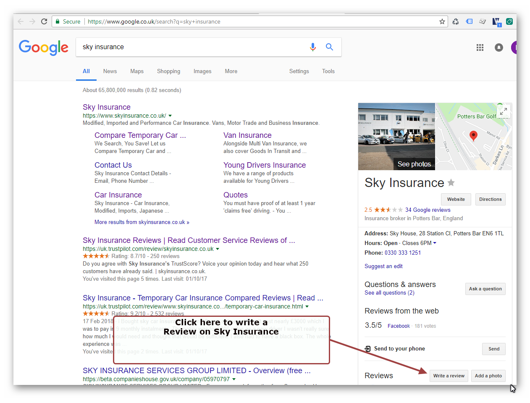Click the See photos thumbnail

point(396,137)
